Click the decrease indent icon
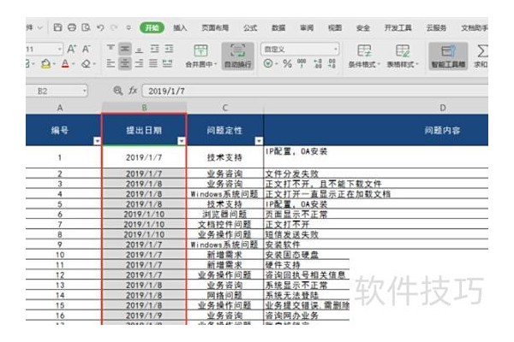This screenshot has height=342, width=514. click(x=154, y=49)
